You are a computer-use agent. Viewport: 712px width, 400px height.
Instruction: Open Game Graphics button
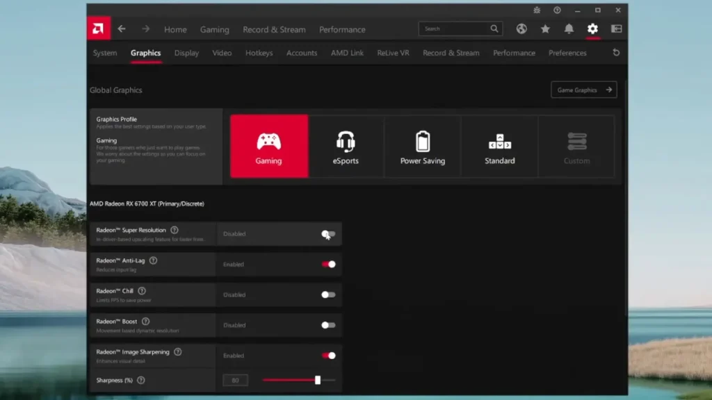(x=584, y=90)
